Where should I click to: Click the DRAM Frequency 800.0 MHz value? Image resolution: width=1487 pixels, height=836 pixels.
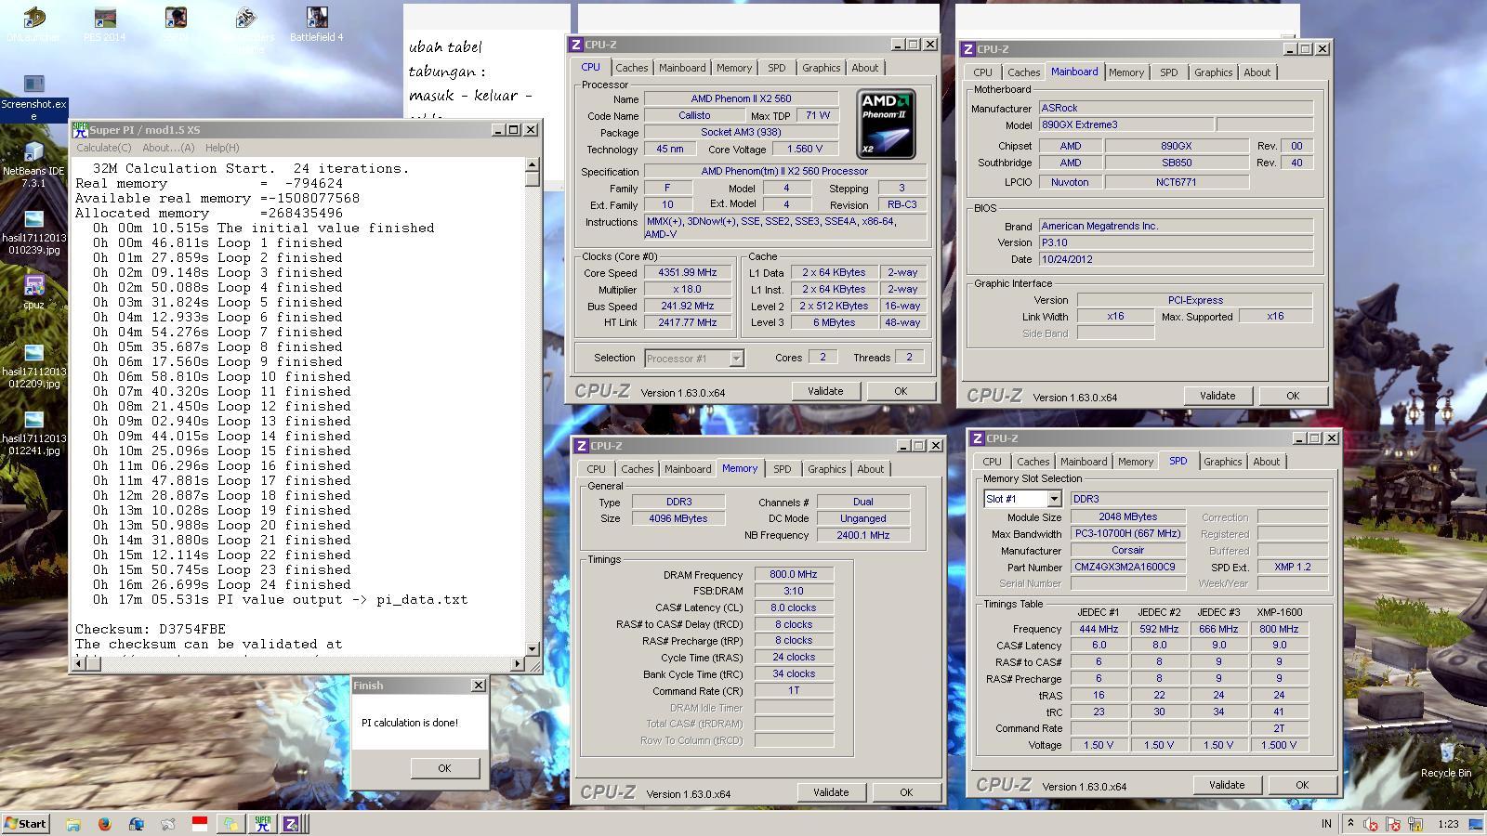click(794, 575)
